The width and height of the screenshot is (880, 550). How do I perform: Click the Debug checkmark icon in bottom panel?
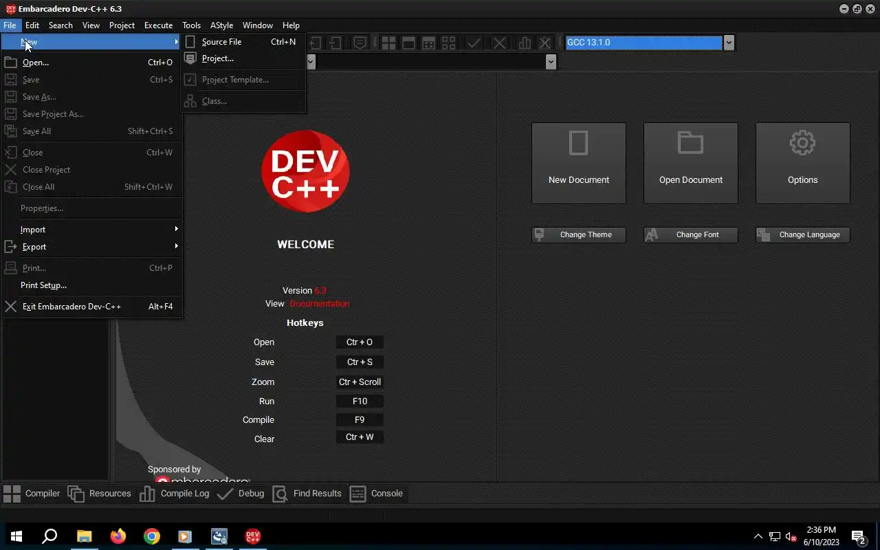(225, 493)
